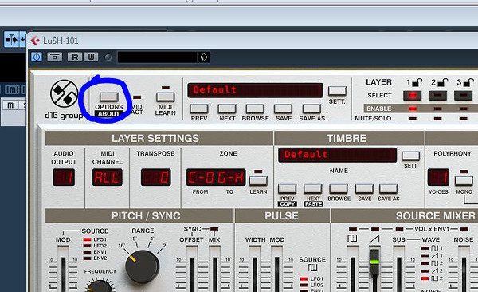478x292 pixels.
Task: Click the preset Save As button
Action: pyautogui.click(x=311, y=109)
